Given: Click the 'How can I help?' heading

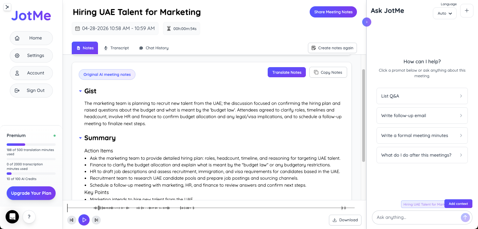Looking at the screenshot, I should tap(422, 62).
